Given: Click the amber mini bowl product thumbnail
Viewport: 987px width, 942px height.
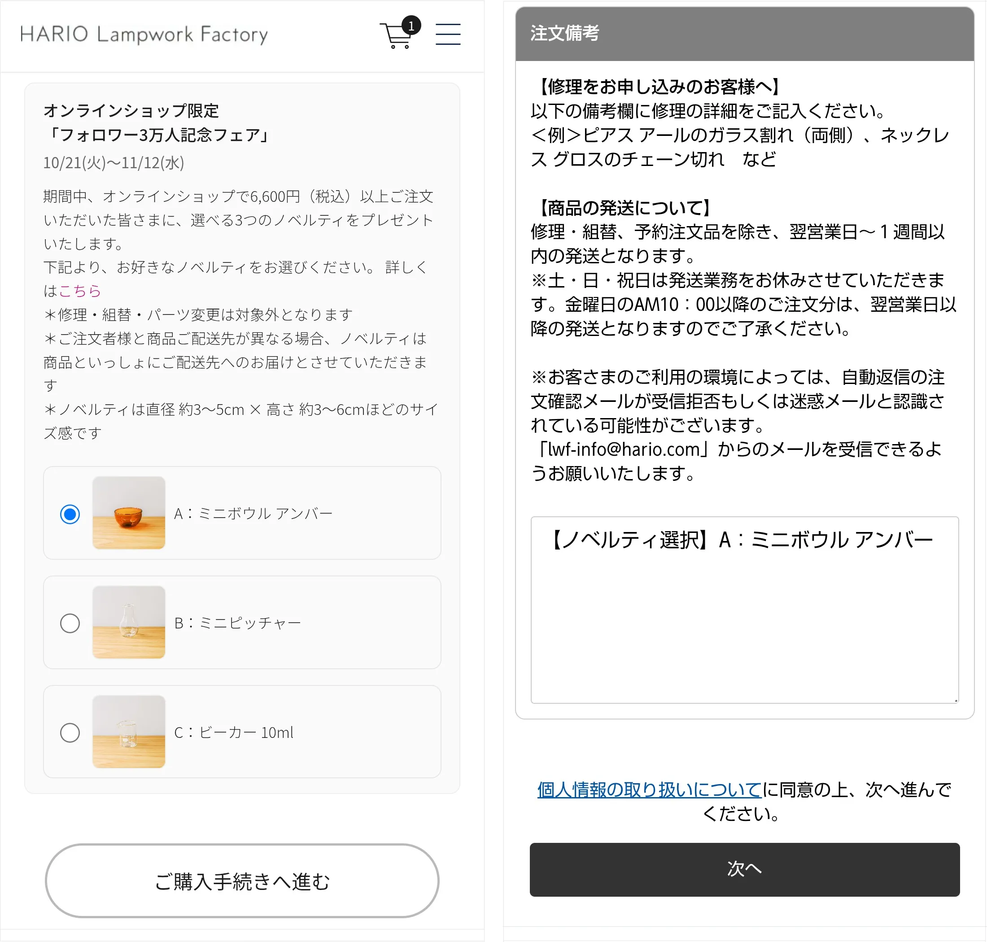Looking at the screenshot, I should tap(129, 513).
